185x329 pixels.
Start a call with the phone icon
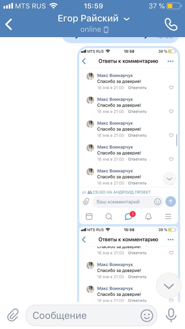(x=171, y=24)
